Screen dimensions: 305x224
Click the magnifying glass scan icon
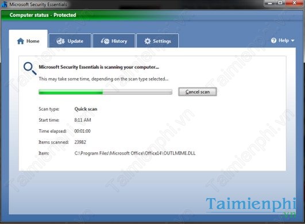pos(30,68)
